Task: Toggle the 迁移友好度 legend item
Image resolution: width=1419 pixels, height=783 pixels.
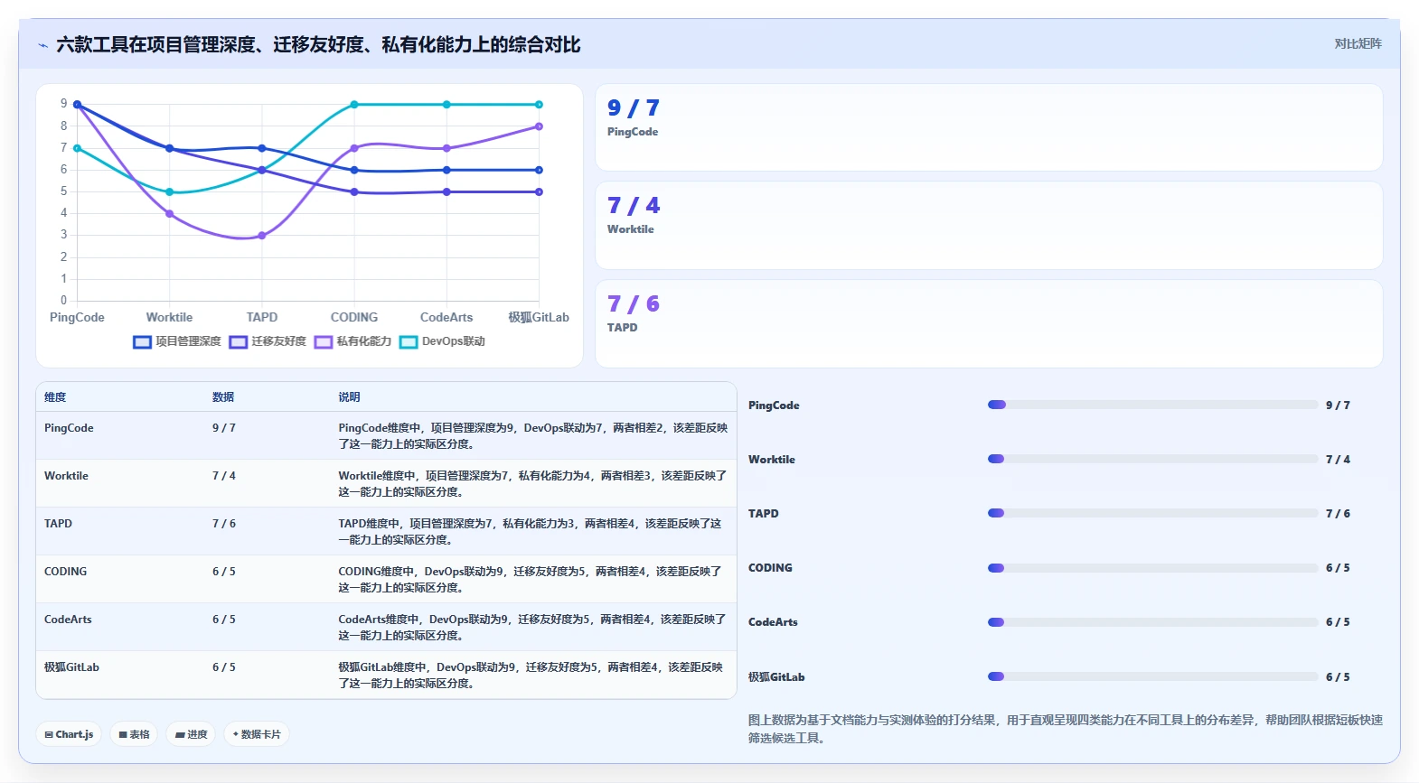Action: [x=268, y=341]
